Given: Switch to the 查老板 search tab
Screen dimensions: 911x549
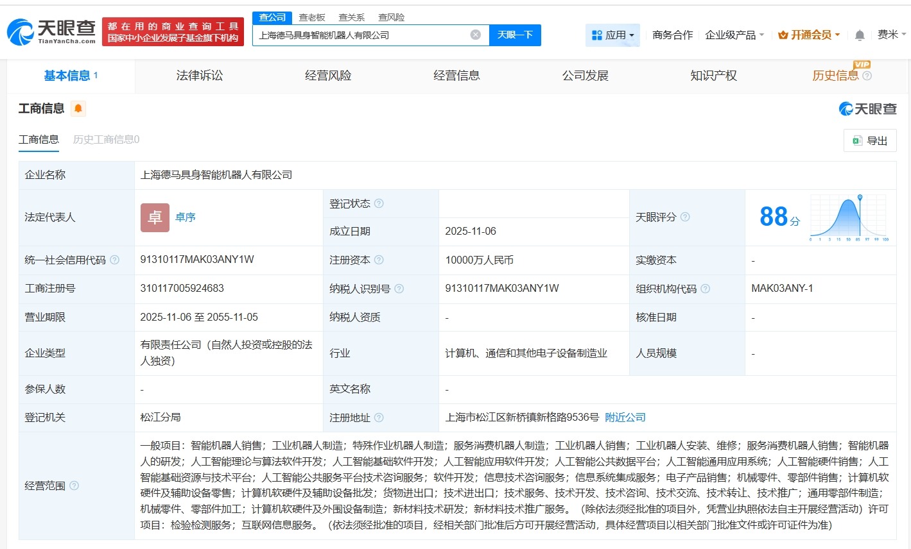Looking at the screenshot, I should click(311, 17).
